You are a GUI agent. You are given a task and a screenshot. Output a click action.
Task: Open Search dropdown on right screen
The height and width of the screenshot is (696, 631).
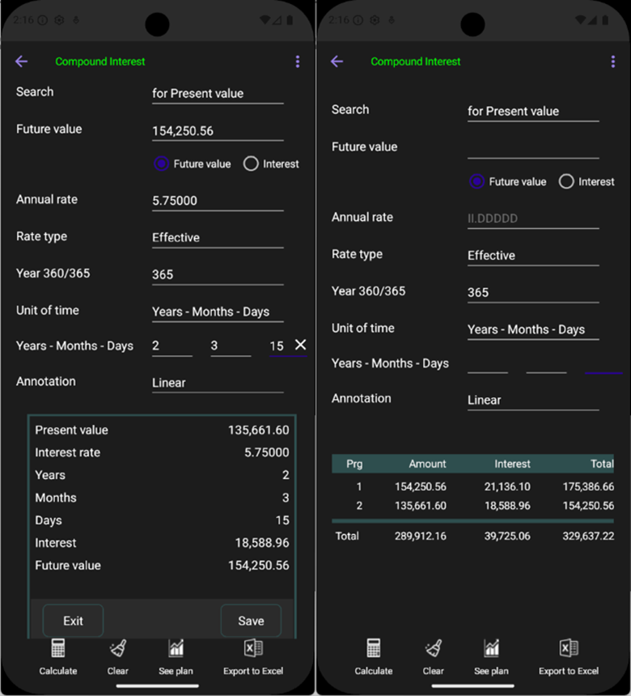click(533, 112)
